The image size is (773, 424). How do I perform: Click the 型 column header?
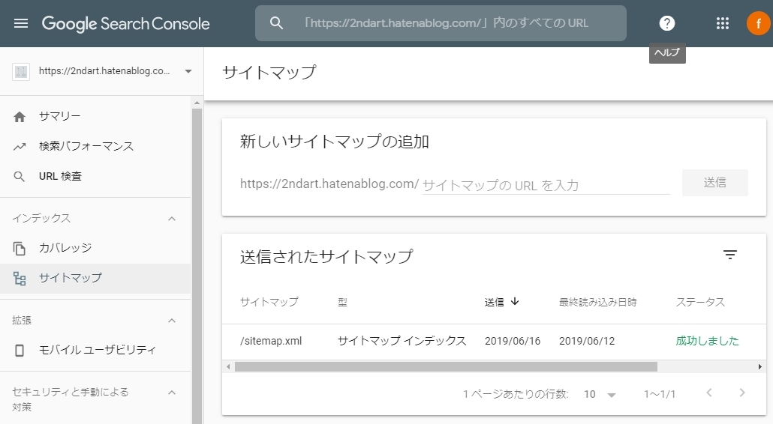pos(343,302)
